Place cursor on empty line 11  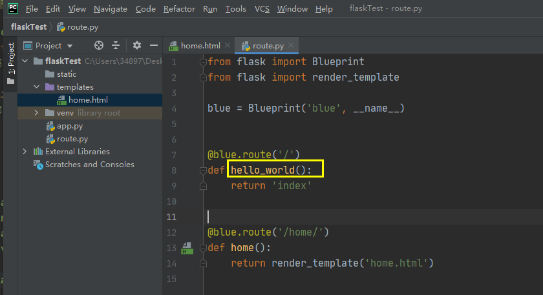pyautogui.click(x=374, y=217)
